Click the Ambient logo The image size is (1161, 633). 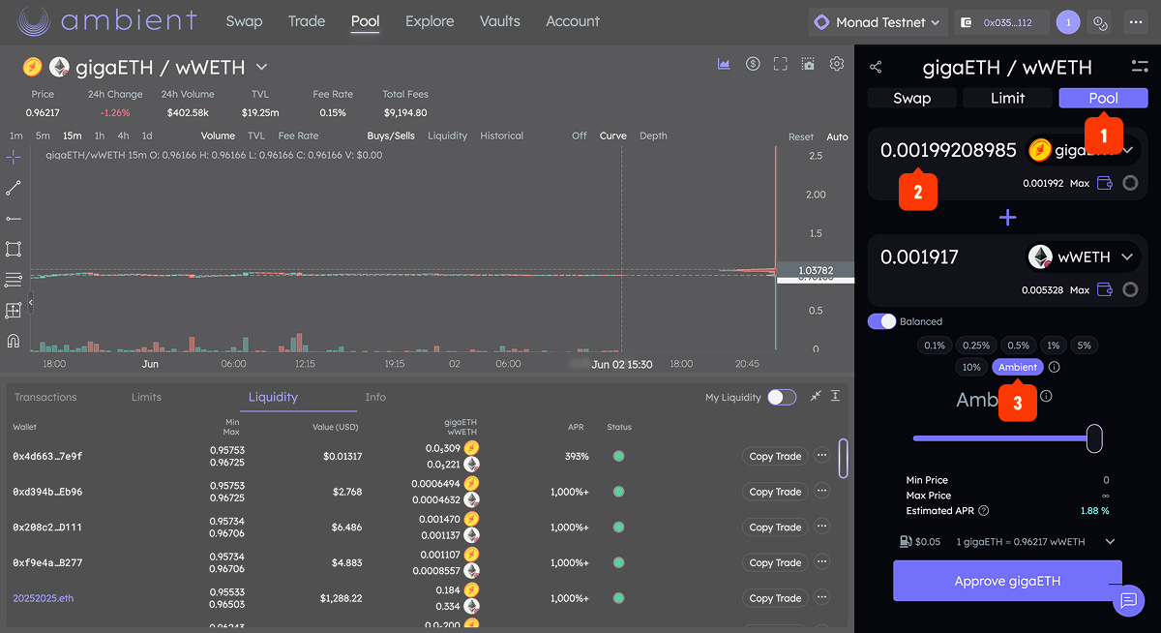tap(108, 21)
